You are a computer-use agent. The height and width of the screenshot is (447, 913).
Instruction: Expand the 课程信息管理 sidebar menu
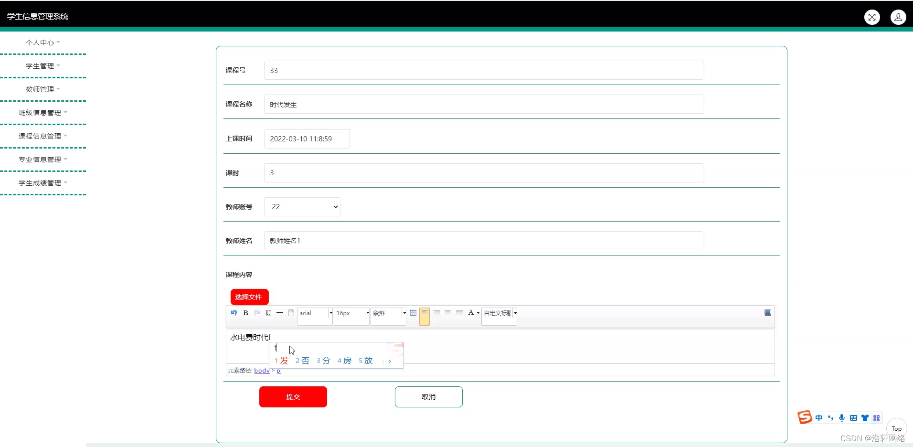click(42, 136)
